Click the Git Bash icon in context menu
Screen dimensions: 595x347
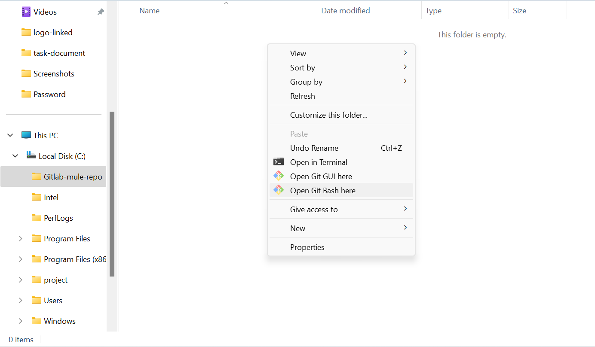279,190
